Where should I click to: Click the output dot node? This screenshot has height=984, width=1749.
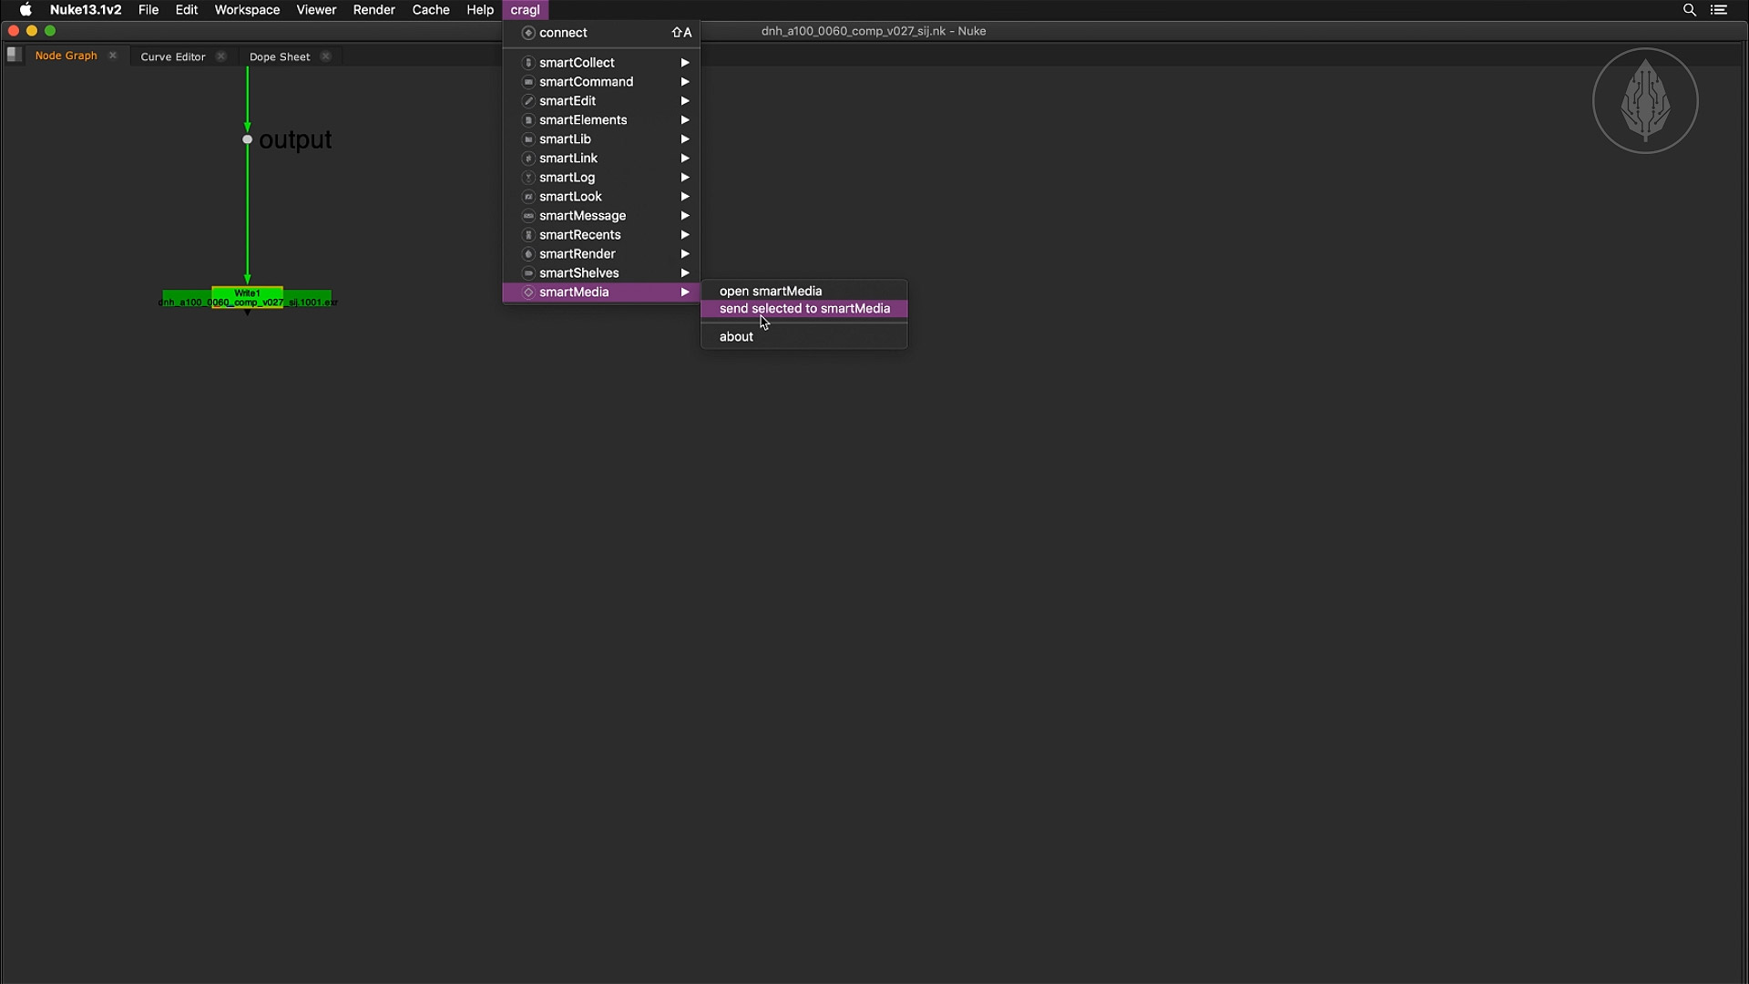pyautogui.click(x=247, y=139)
